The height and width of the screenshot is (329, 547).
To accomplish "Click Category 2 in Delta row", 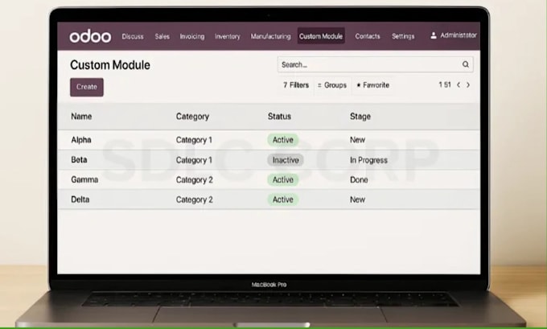I will 195,200.
